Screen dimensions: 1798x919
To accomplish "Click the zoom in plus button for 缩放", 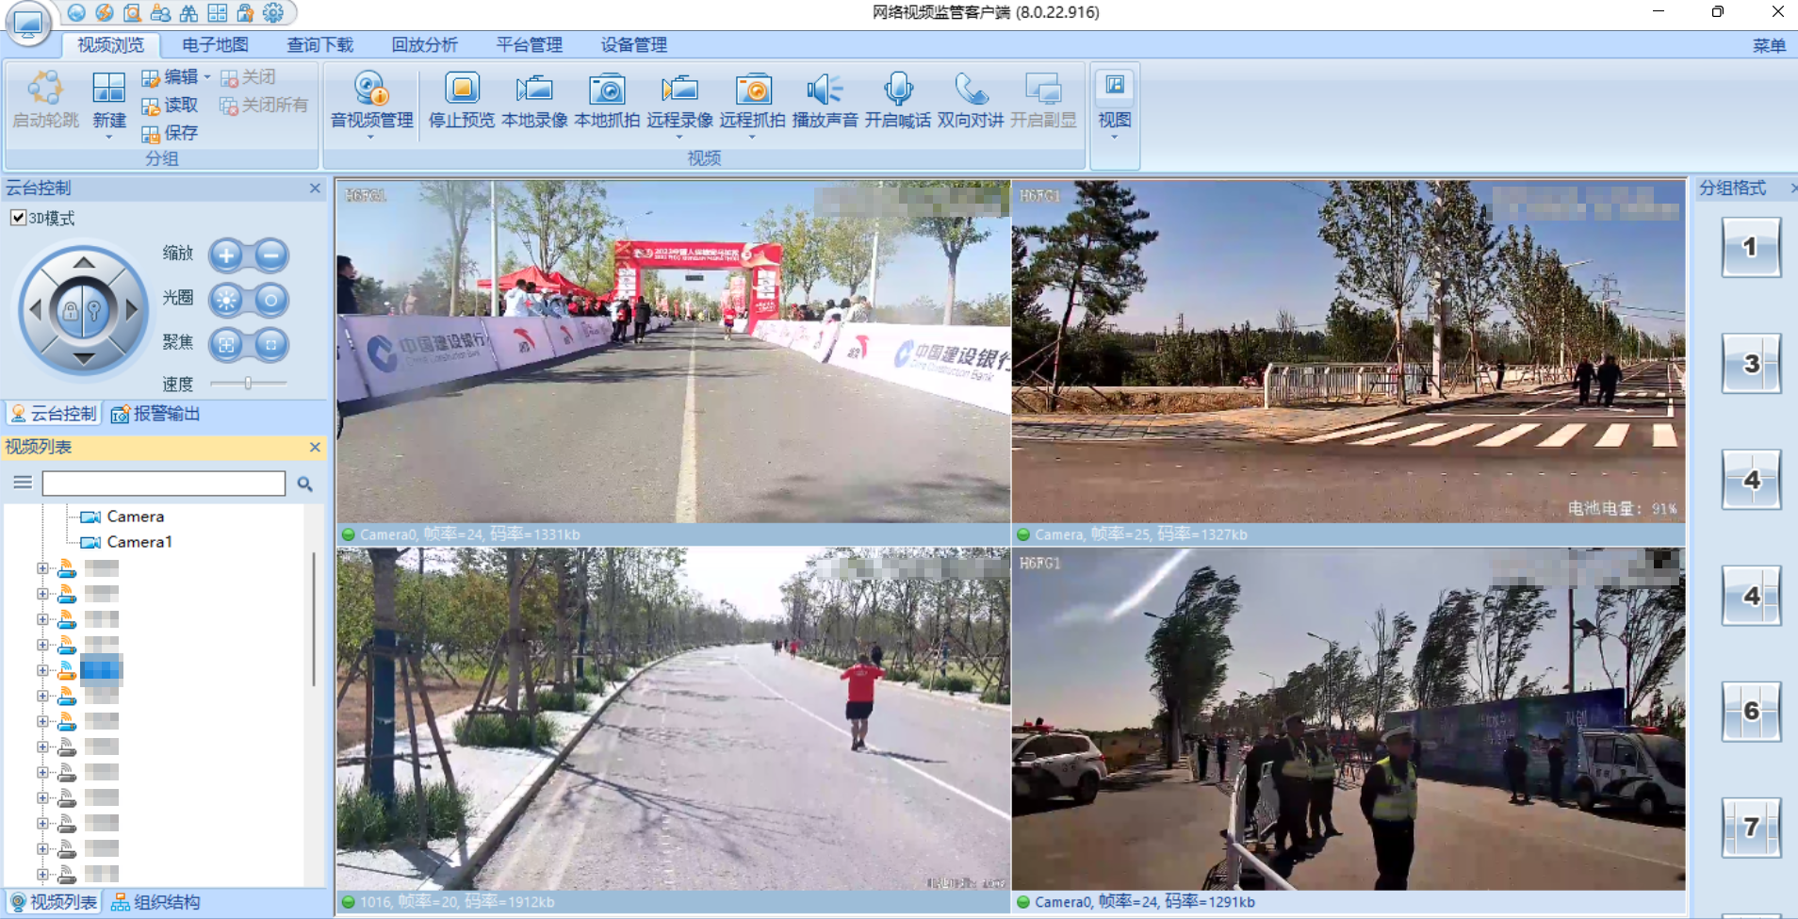I will click(226, 254).
